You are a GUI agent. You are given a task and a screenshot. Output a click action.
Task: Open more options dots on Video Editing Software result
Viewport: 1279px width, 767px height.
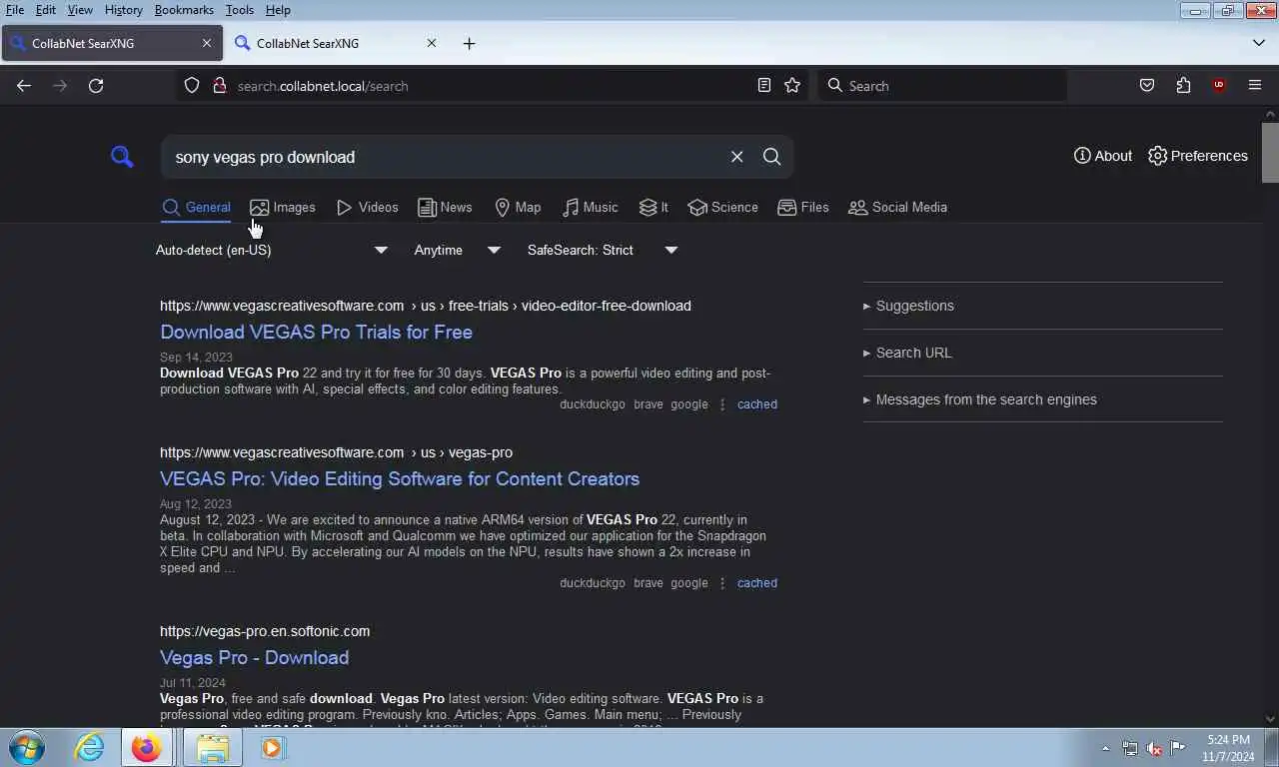coord(722,583)
